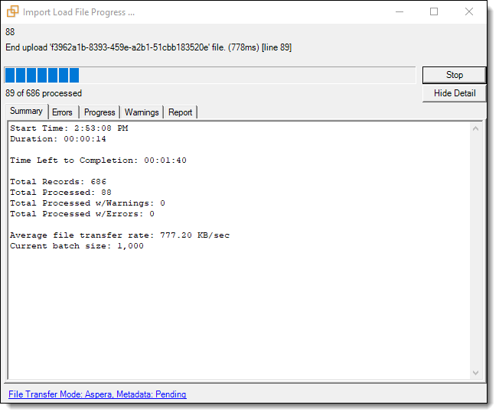
Task: Click the End upload file message line
Action: tap(148, 47)
